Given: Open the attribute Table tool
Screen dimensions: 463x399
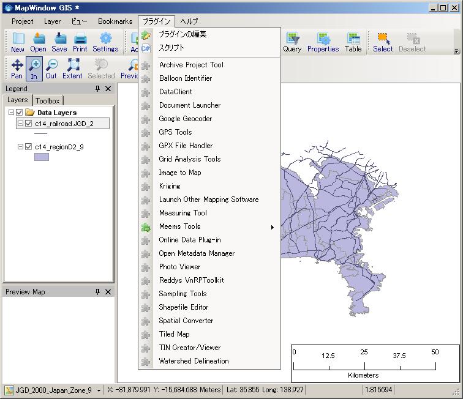Looking at the screenshot, I should coord(353,42).
